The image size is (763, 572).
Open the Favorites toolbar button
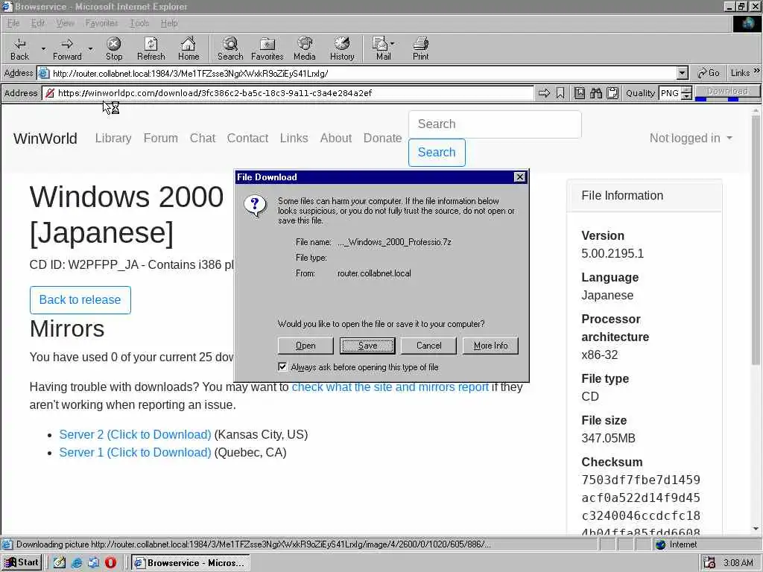point(267,48)
